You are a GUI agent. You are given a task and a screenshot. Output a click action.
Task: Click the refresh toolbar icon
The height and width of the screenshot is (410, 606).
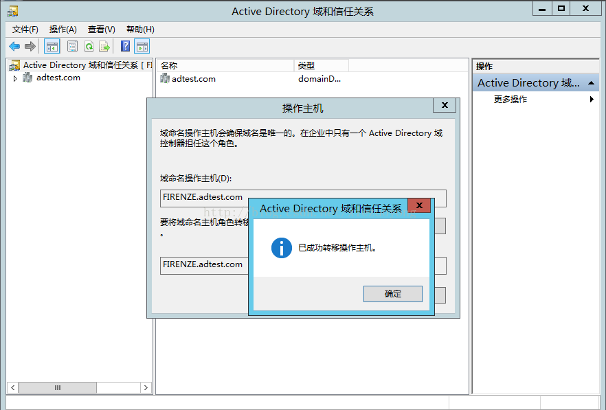point(89,47)
